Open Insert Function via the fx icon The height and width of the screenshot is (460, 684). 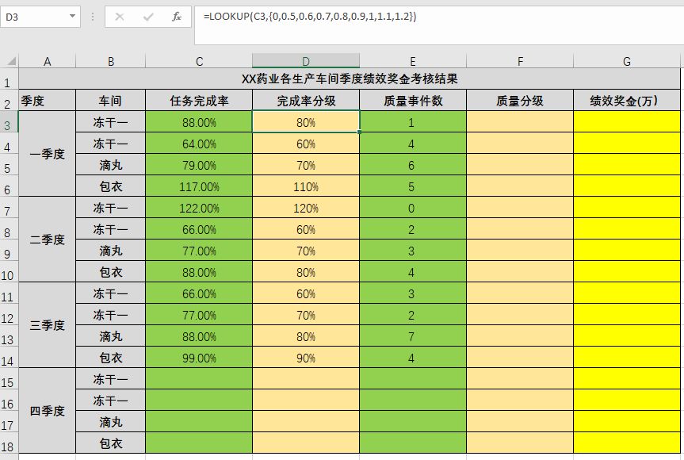tap(177, 17)
